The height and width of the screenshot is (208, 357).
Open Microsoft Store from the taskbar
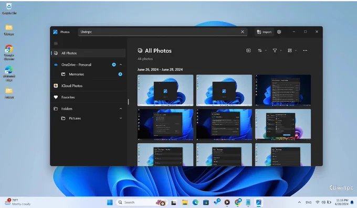(206, 202)
